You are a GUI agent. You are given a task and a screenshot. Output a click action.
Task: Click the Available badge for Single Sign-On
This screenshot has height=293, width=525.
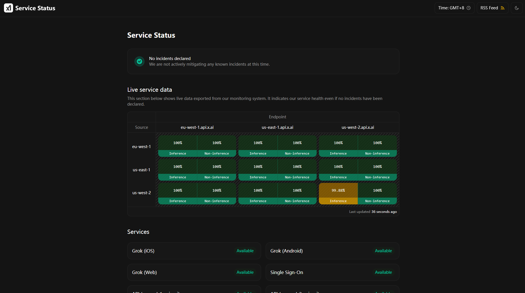[x=384, y=272]
